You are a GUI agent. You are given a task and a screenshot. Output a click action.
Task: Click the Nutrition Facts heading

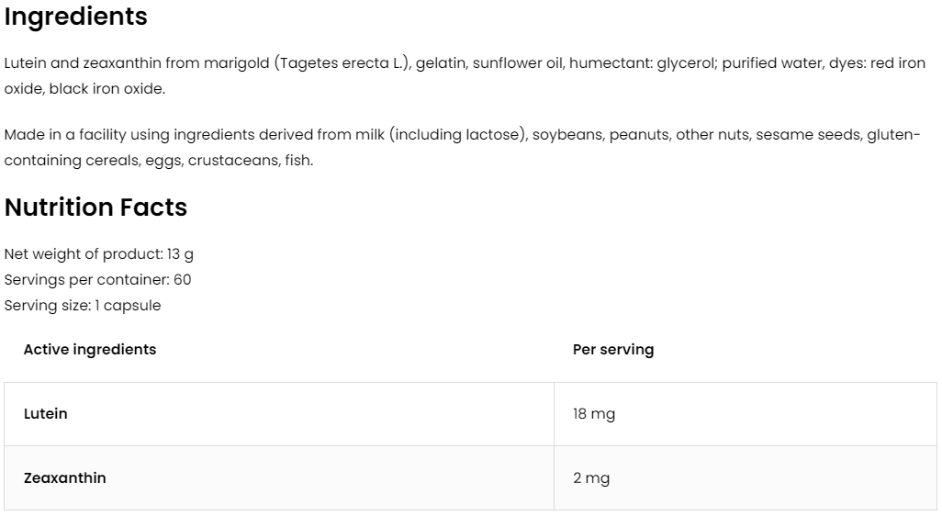coord(95,208)
